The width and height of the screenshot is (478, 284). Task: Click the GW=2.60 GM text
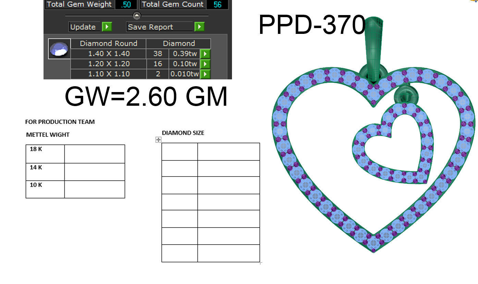click(x=146, y=96)
